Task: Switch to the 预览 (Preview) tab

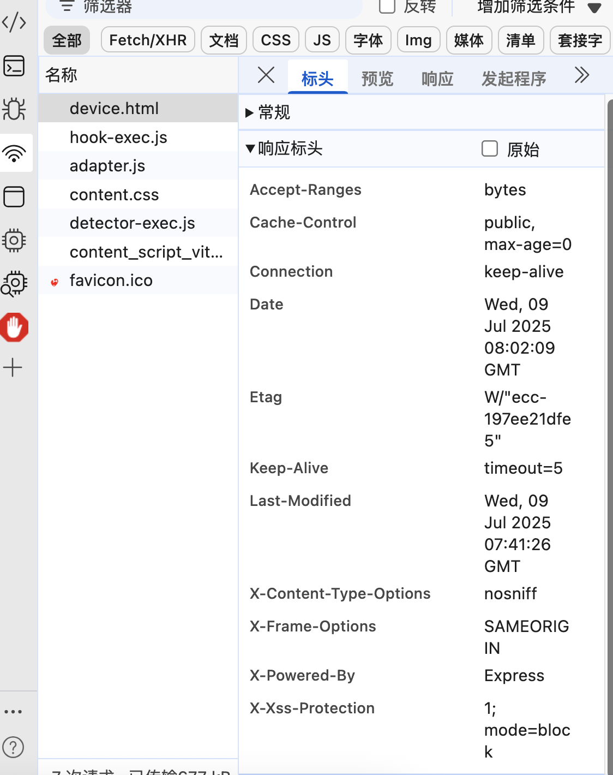Action: (x=377, y=79)
